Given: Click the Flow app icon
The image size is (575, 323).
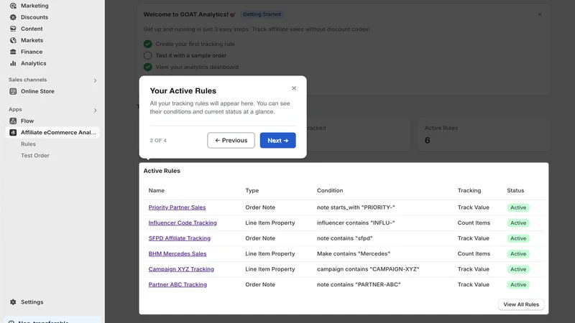Looking at the screenshot, I should (x=13, y=121).
